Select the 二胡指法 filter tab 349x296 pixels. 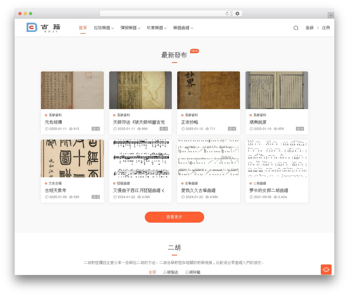(170, 272)
